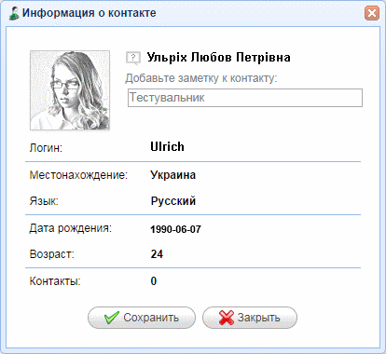Click the Логин: label
The width and height of the screenshot is (386, 354).
(46, 148)
